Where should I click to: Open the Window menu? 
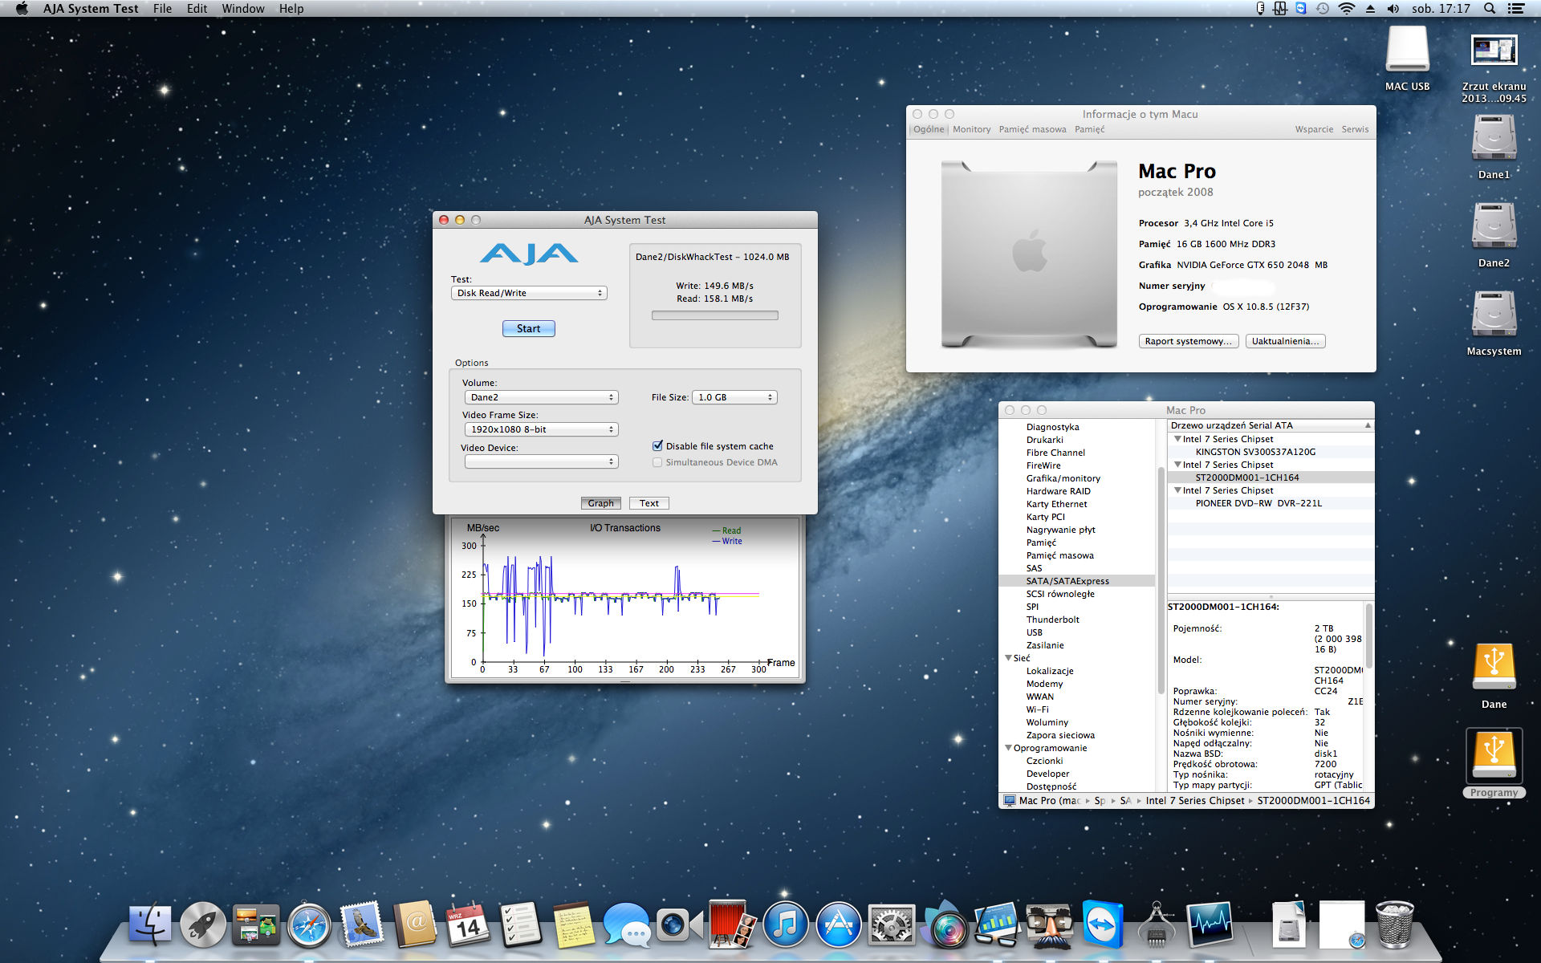[242, 9]
